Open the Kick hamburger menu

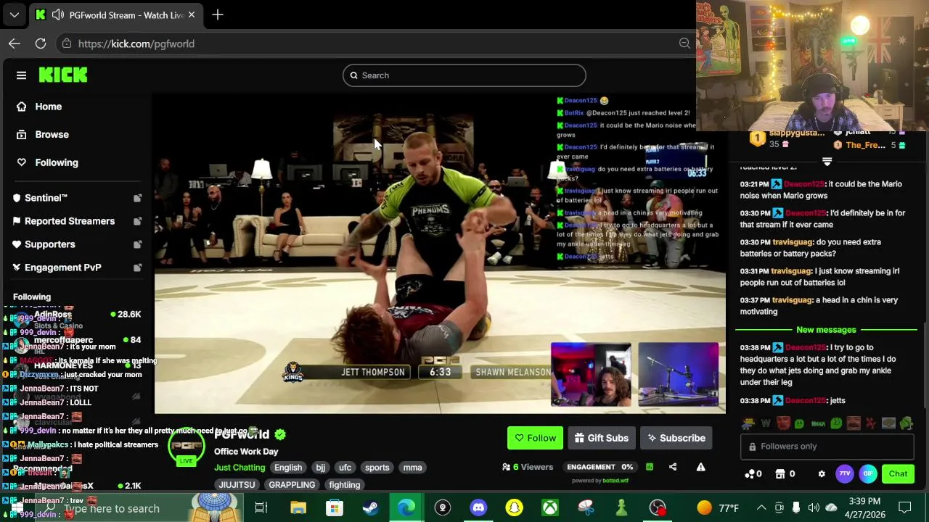tap(21, 75)
